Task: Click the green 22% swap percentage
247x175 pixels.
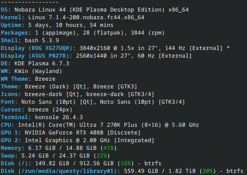Action: point(102,156)
